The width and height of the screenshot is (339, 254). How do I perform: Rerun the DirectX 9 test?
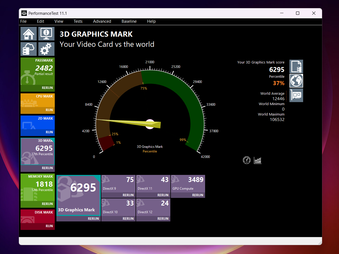(128, 195)
